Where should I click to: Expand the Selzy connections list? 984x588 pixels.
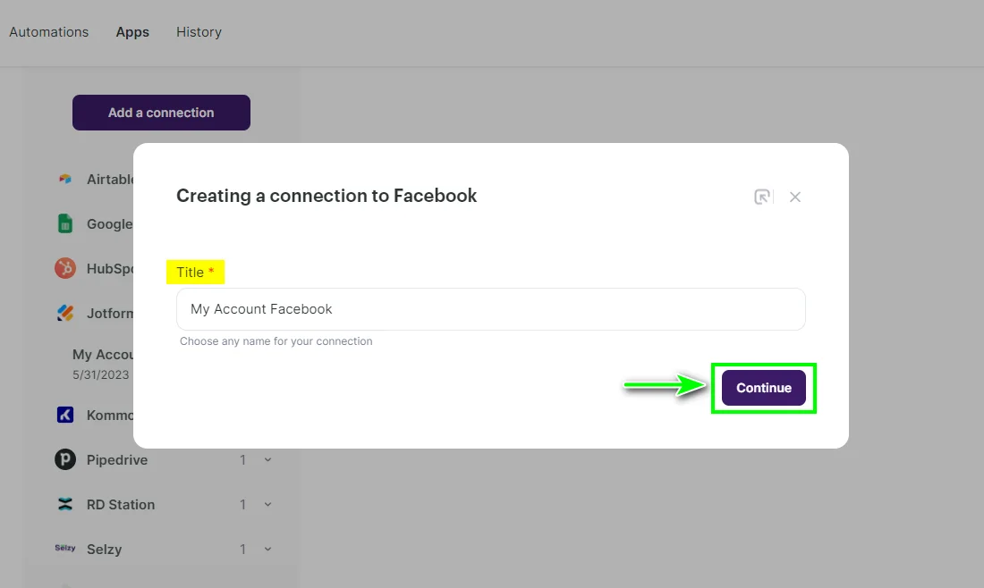pyautogui.click(x=267, y=549)
